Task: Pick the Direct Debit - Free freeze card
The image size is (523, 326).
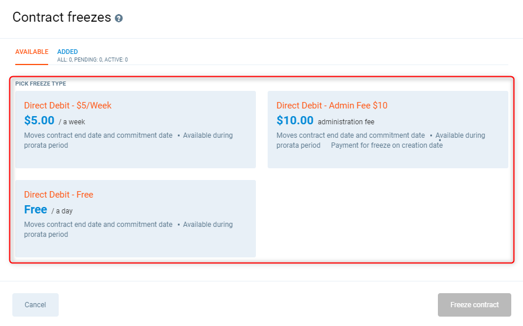Action: (x=135, y=219)
